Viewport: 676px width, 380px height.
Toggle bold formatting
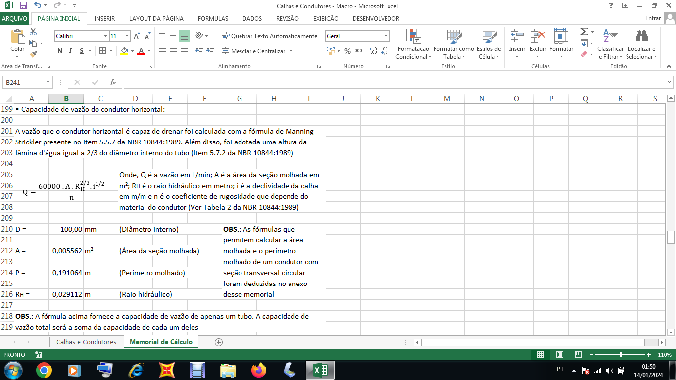(60, 51)
